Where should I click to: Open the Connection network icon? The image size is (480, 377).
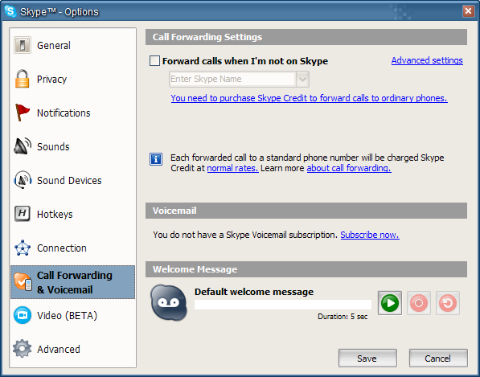point(23,248)
